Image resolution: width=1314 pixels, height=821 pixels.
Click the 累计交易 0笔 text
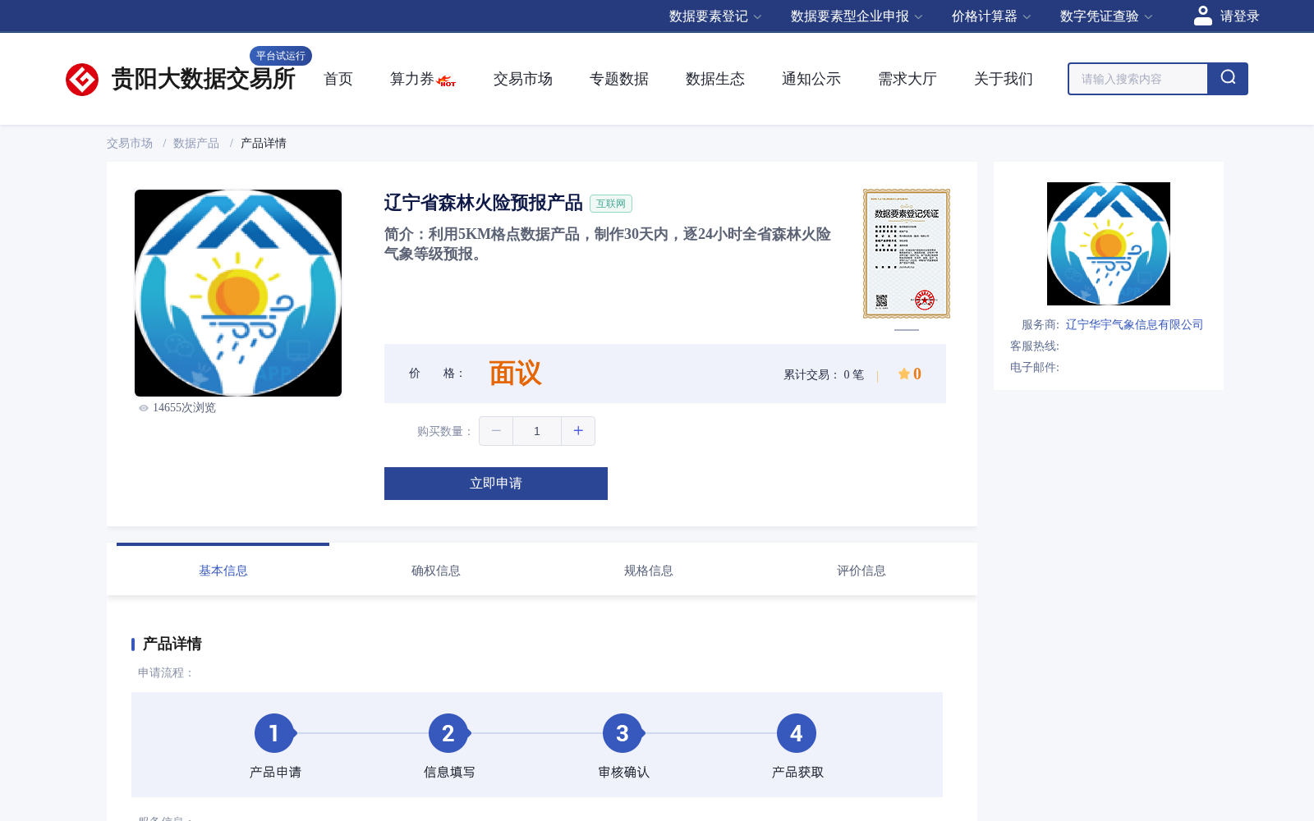824,375
